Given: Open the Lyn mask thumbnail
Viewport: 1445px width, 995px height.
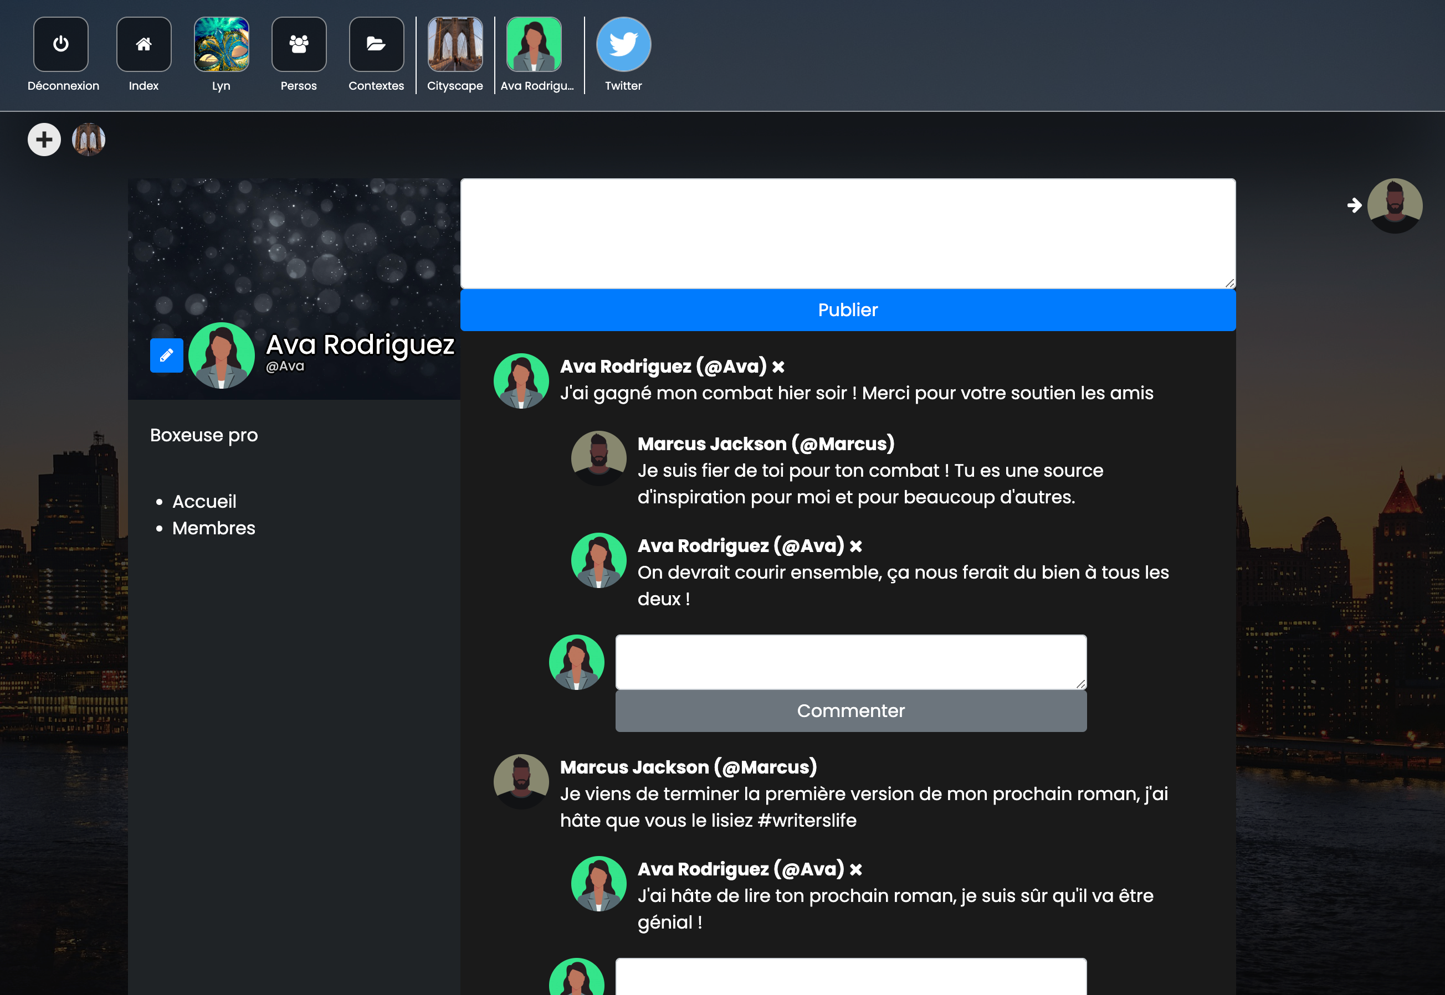Looking at the screenshot, I should pyautogui.click(x=222, y=44).
